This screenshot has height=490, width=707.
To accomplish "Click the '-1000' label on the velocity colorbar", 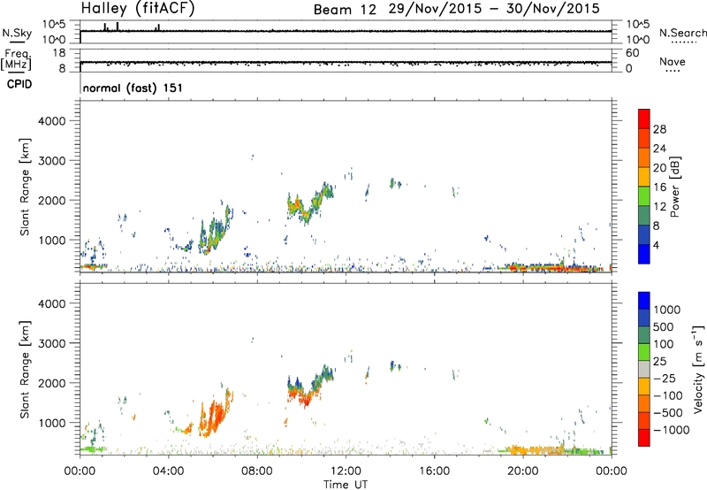I will click(x=671, y=430).
